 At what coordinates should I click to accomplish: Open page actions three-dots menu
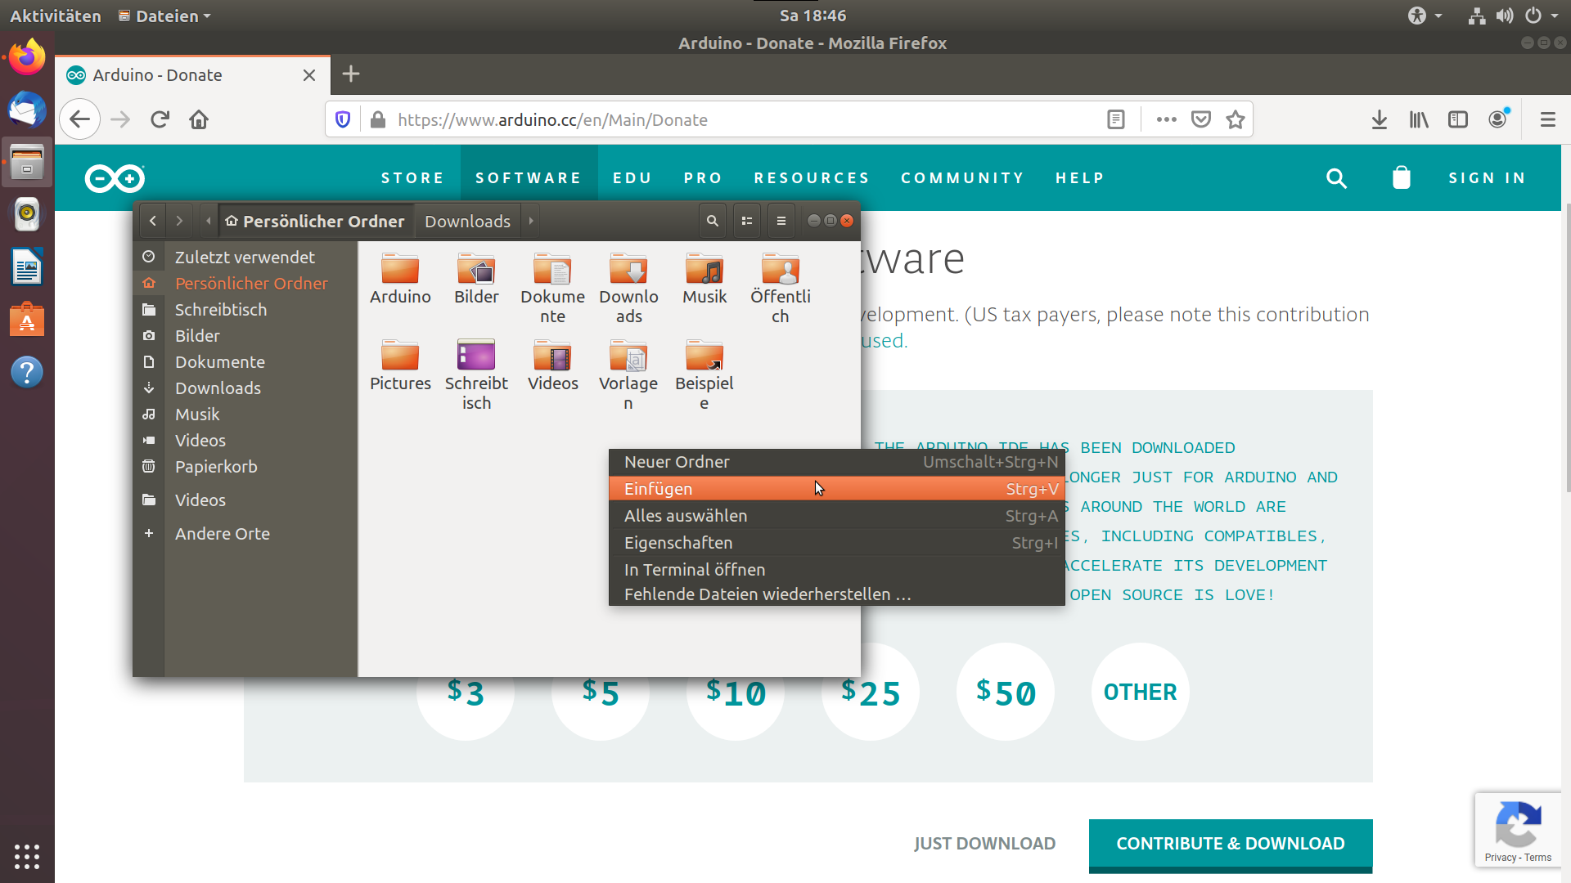[x=1167, y=120]
